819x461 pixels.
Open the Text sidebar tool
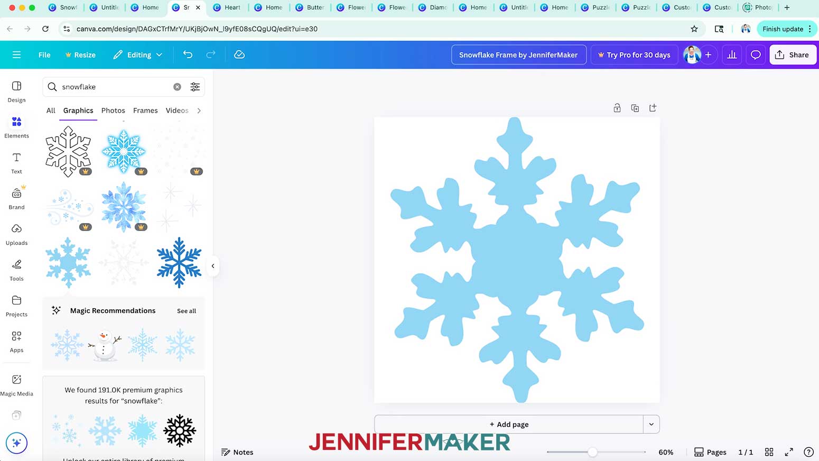pos(16,163)
